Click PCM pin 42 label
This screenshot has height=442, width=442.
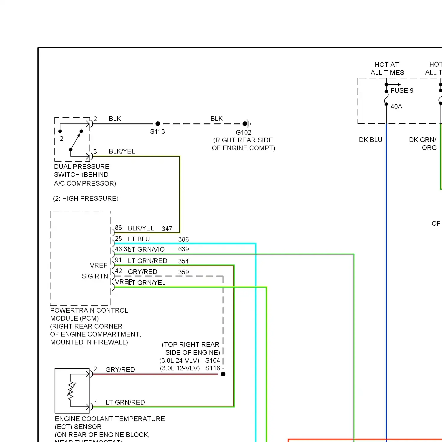[118, 271]
